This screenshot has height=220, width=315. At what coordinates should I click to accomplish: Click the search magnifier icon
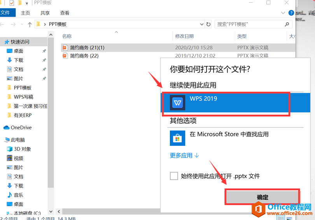[287, 24]
